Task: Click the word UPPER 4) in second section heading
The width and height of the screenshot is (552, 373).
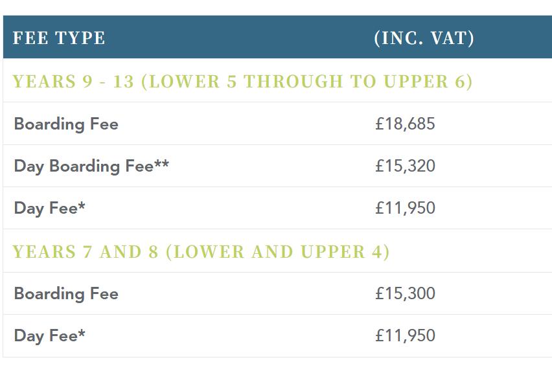Action: [345, 252]
